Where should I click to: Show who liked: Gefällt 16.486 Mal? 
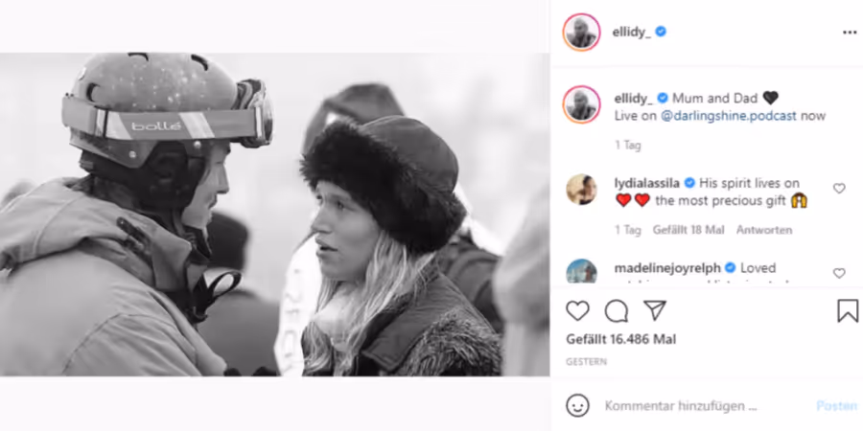(620, 339)
